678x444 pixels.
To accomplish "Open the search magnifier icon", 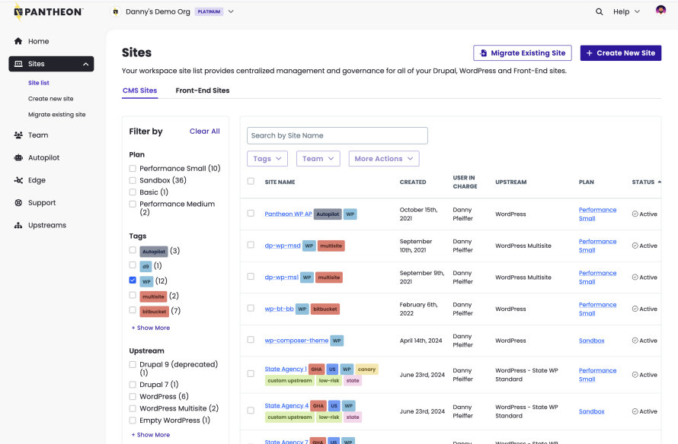I will (x=599, y=11).
